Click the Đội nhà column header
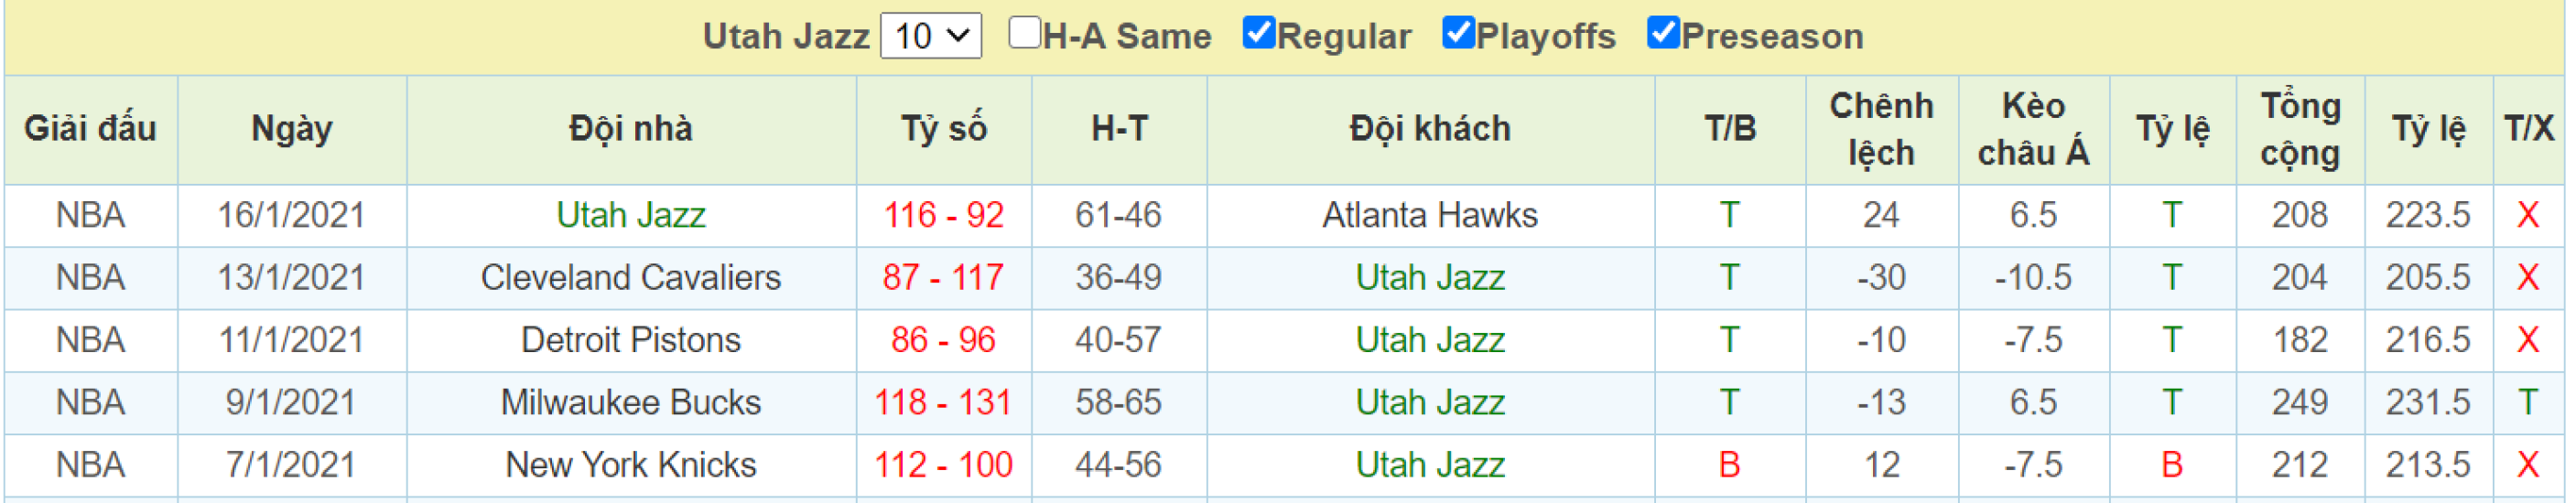Image resolution: width=2576 pixels, height=503 pixels. click(631, 129)
